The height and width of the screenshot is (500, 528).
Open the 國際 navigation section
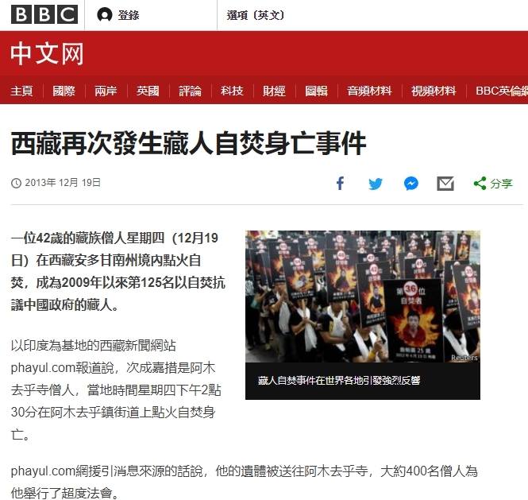click(64, 91)
